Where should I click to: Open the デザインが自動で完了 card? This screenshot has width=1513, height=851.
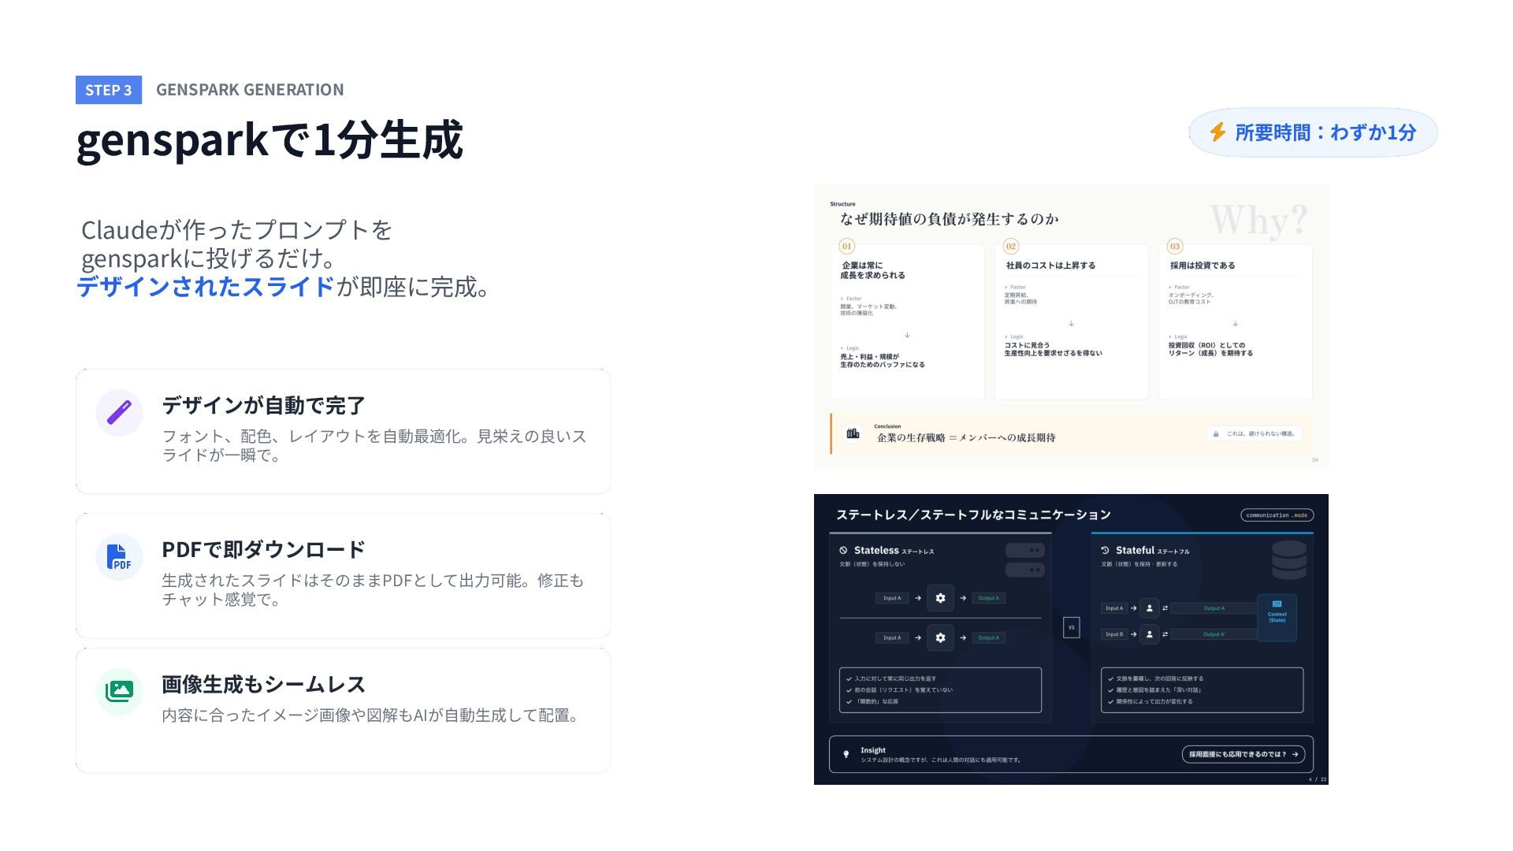(x=343, y=432)
